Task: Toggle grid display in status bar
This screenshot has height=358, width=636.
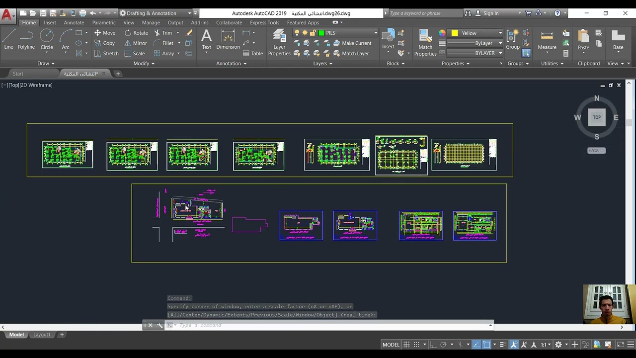Action: pos(406,345)
